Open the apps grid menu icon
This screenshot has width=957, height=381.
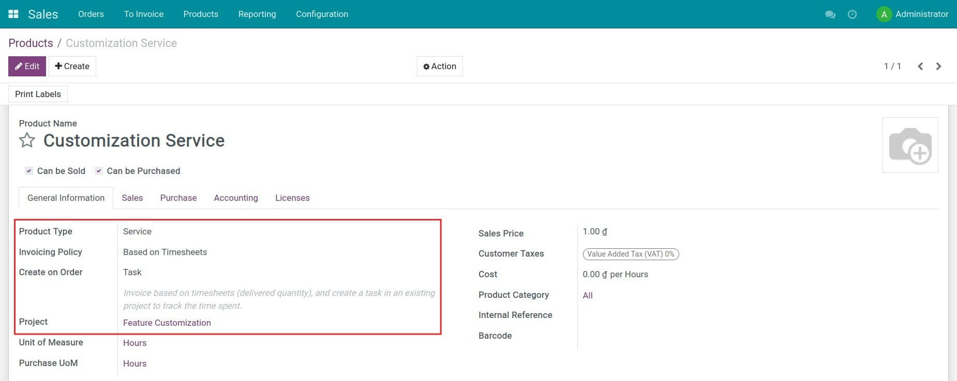coord(13,14)
